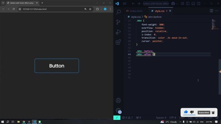
Task: Open Search view in VS Code activity bar
Action: (x=118, y=12)
